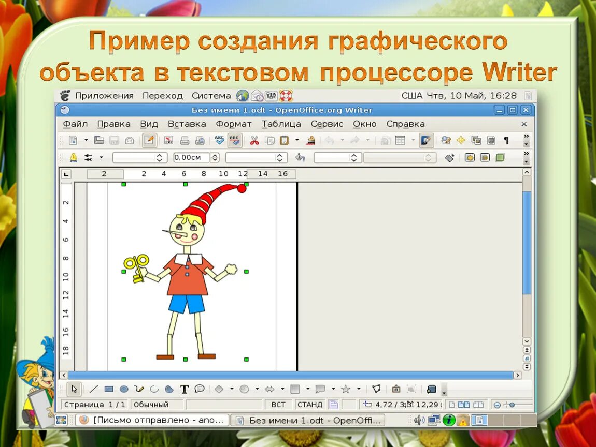Open the Navigator star icon

(x=461, y=140)
